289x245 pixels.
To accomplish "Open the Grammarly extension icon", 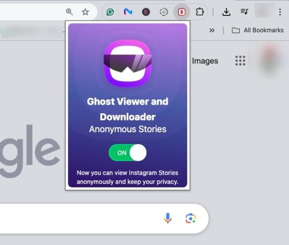I will pyautogui.click(x=110, y=12).
